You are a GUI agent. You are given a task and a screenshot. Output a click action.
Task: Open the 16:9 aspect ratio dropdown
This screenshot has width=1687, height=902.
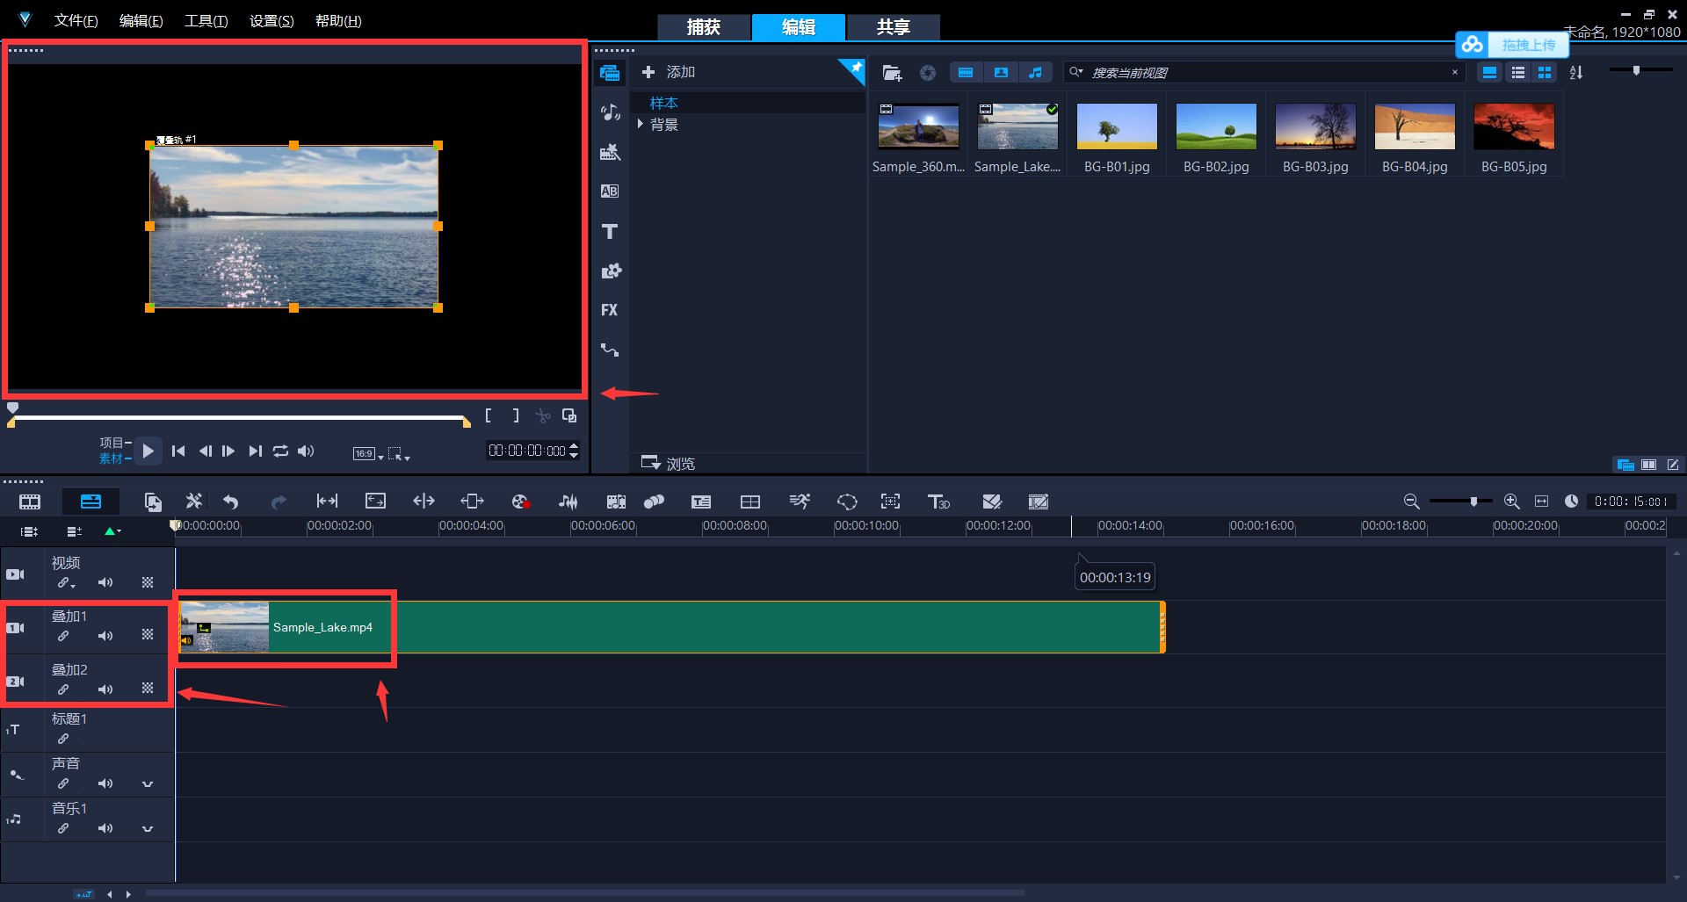point(368,454)
